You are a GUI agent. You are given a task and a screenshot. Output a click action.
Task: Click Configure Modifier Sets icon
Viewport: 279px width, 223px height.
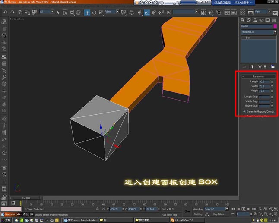point(273,66)
